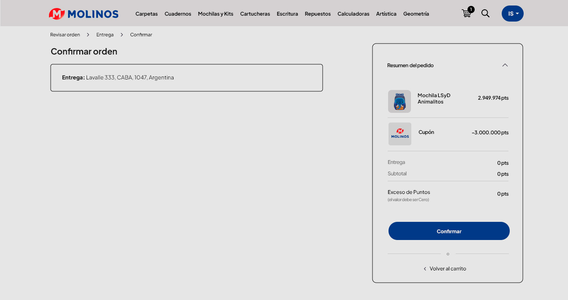Return to the Entrega breadcrumb step
This screenshot has height=300, width=568.
point(105,35)
